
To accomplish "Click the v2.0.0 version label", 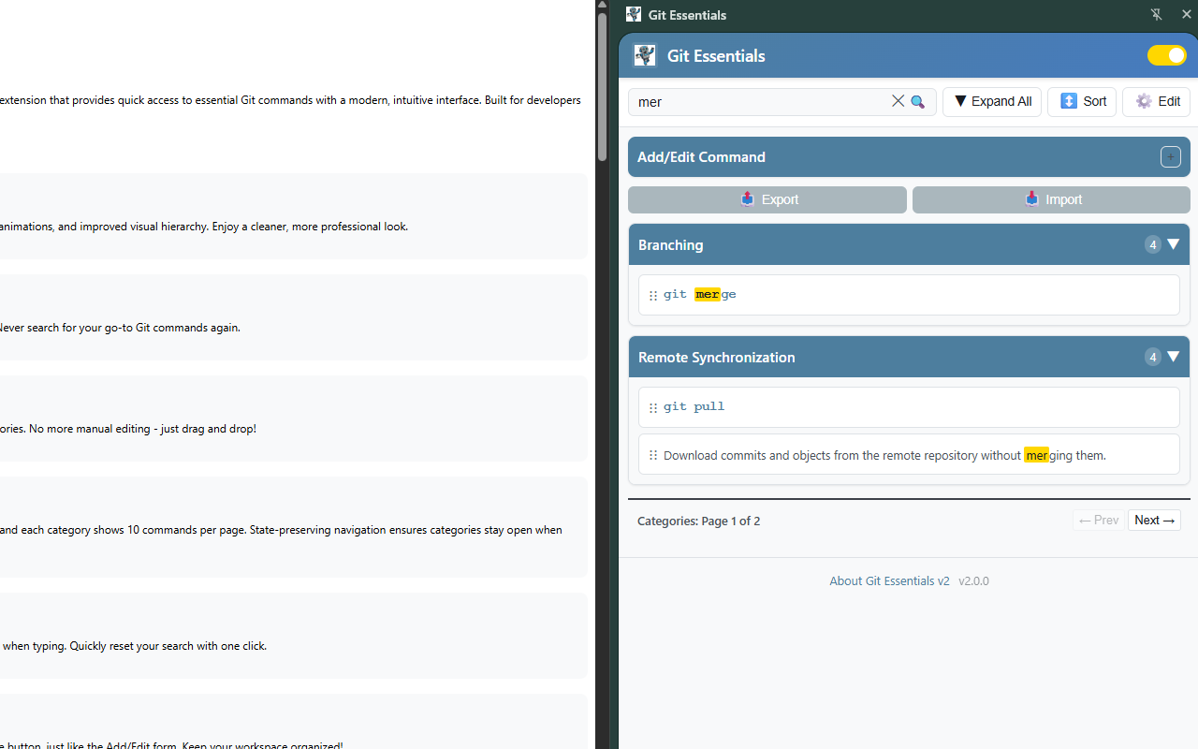I will coord(973,580).
